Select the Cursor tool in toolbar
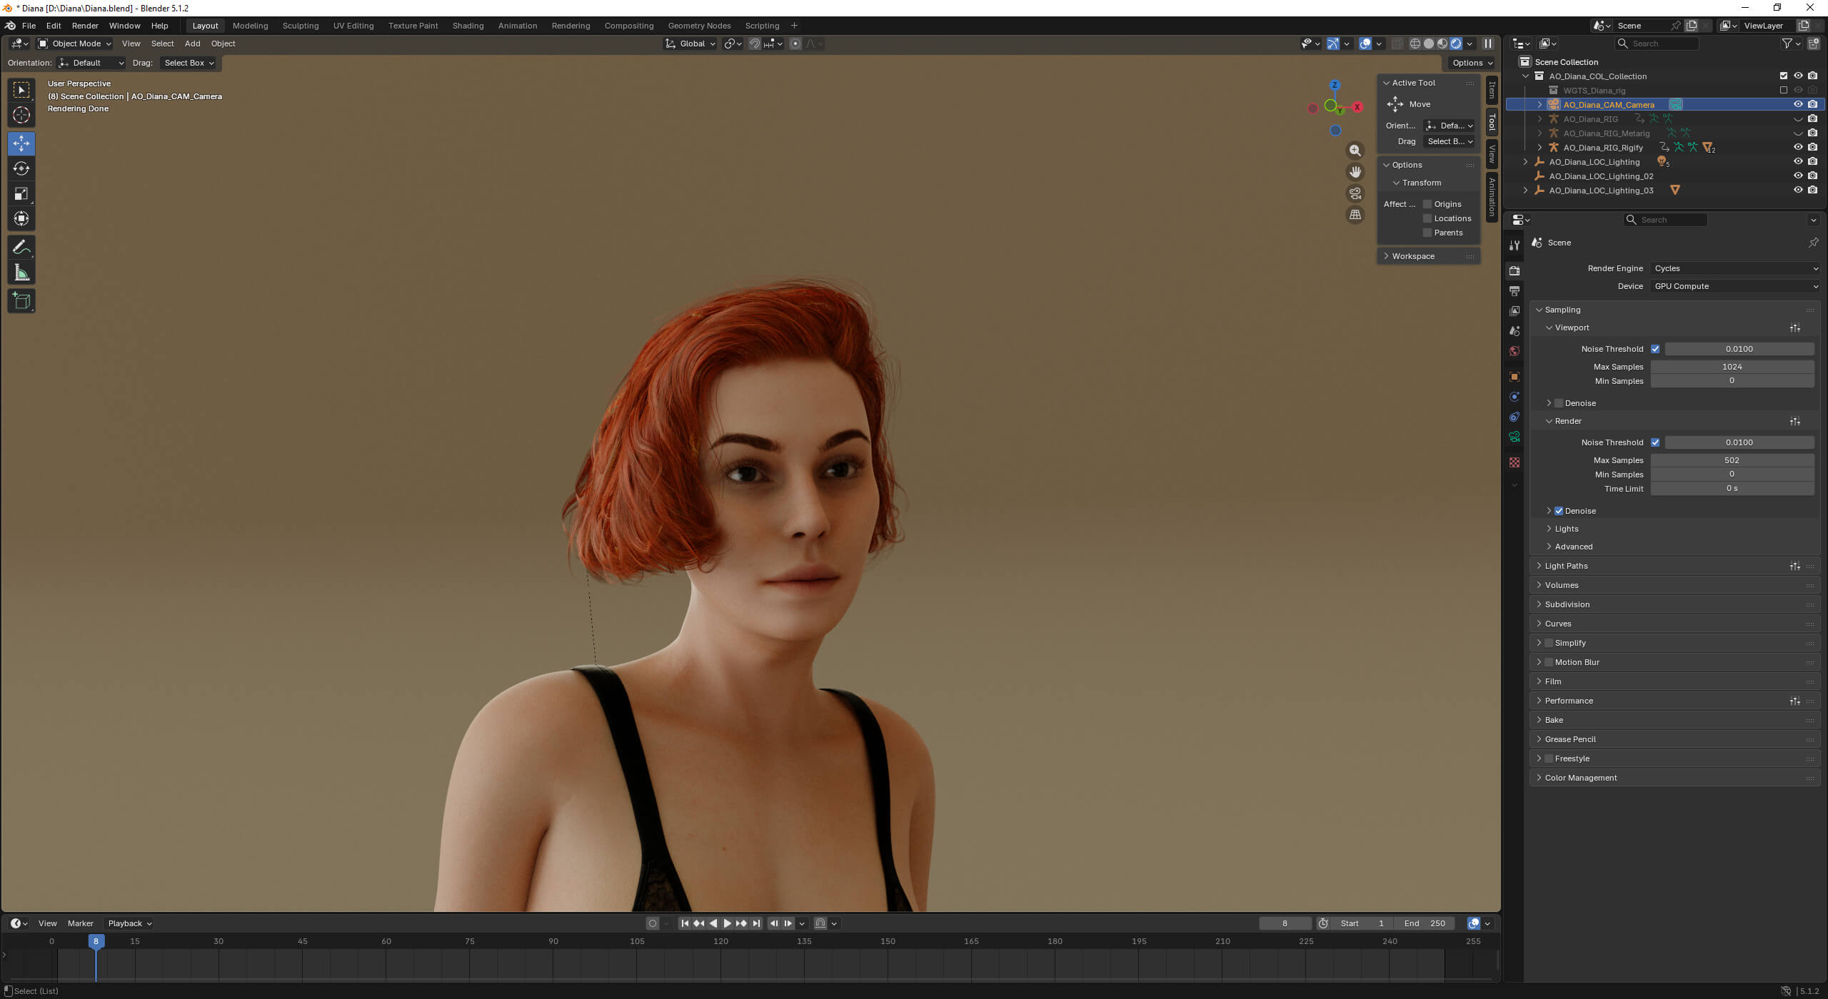The image size is (1828, 999). pos(21,115)
